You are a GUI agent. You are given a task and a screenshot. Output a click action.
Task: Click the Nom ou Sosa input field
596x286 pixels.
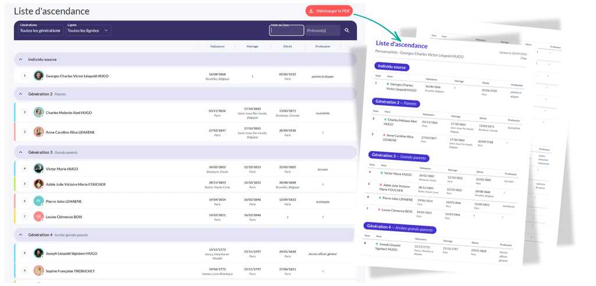tap(286, 30)
